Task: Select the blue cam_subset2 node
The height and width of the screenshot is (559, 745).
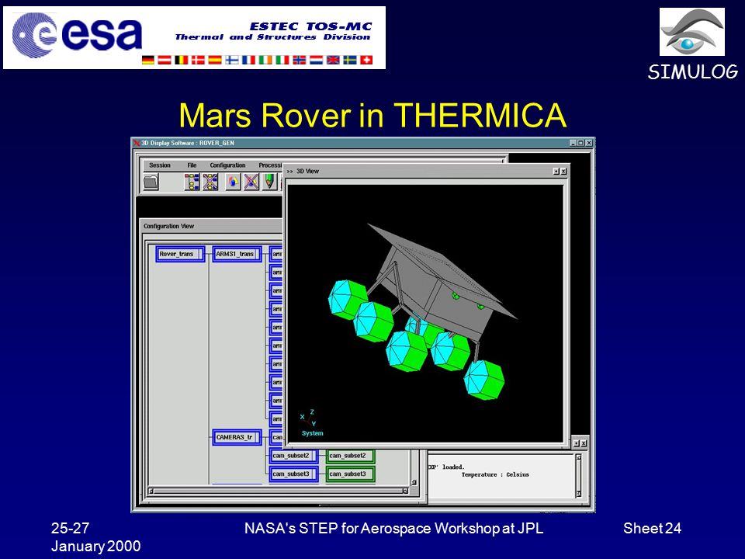Action: coord(293,456)
